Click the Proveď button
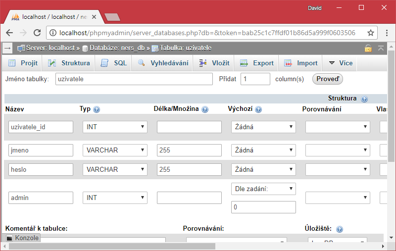 coord(328,79)
